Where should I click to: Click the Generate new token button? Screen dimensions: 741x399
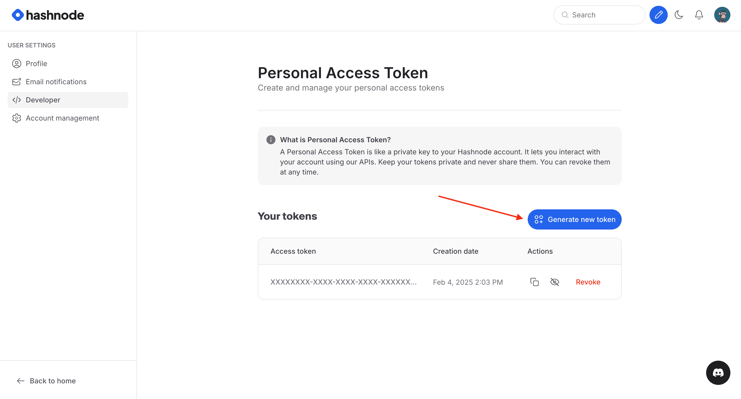pyautogui.click(x=574, y=219)
